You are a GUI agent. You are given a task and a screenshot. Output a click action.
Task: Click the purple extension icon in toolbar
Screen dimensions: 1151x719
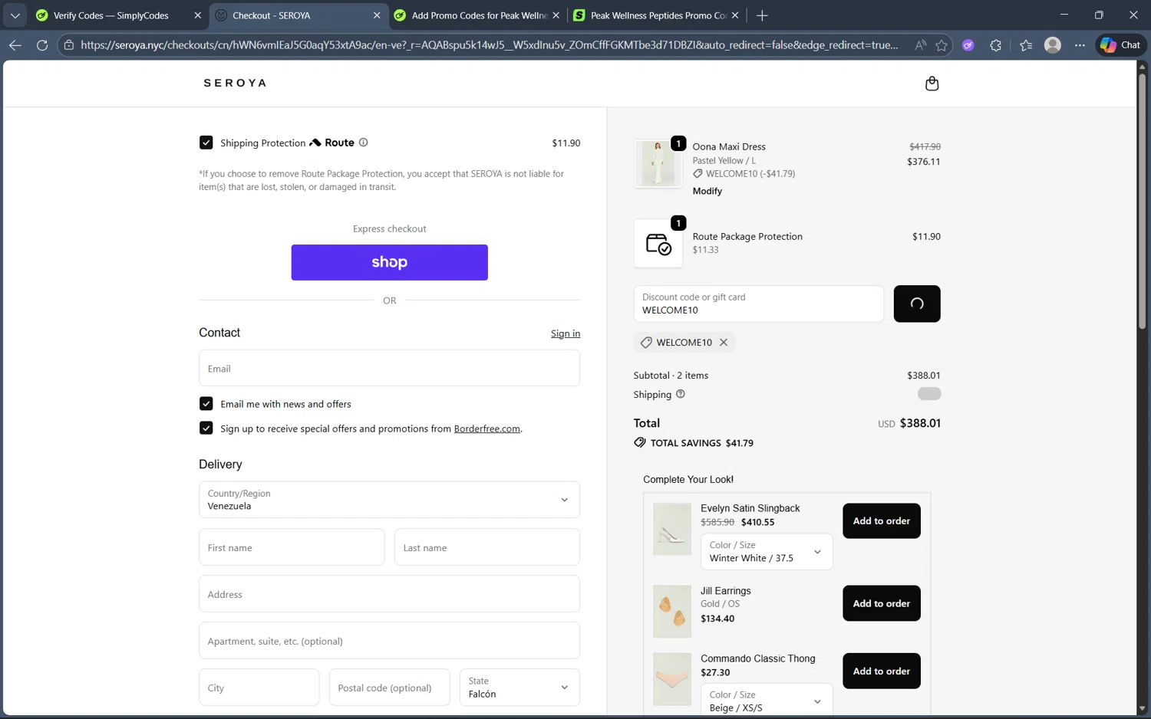(x=968, y=45)
